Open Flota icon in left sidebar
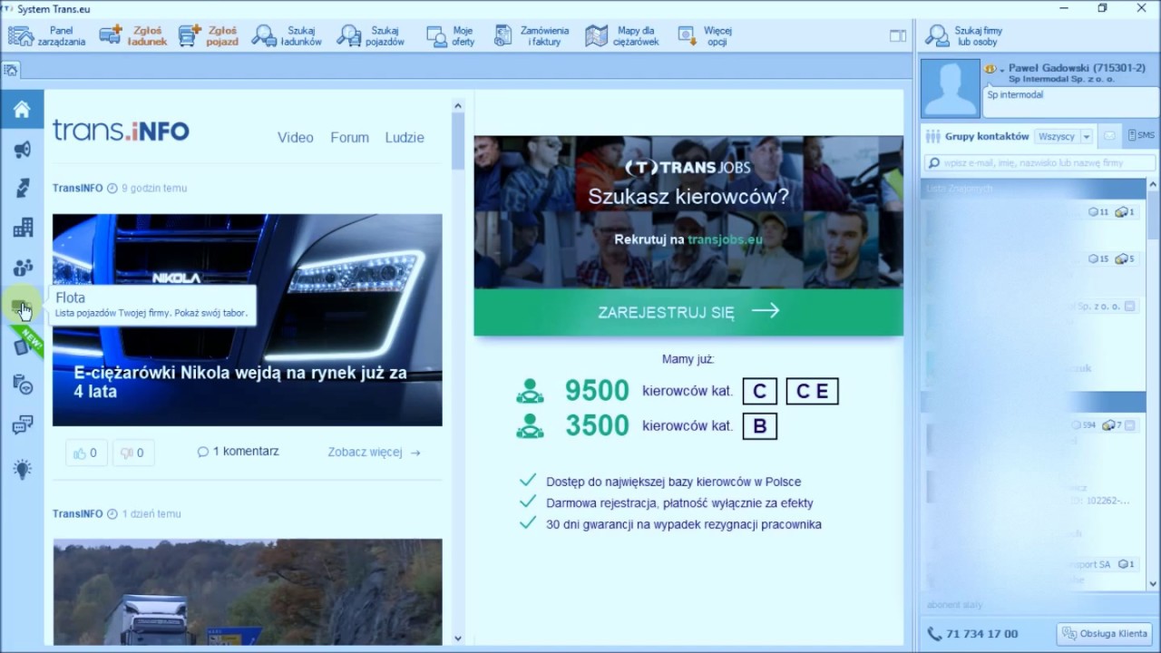Viewport: 1161px width, 653px height. 22,308
